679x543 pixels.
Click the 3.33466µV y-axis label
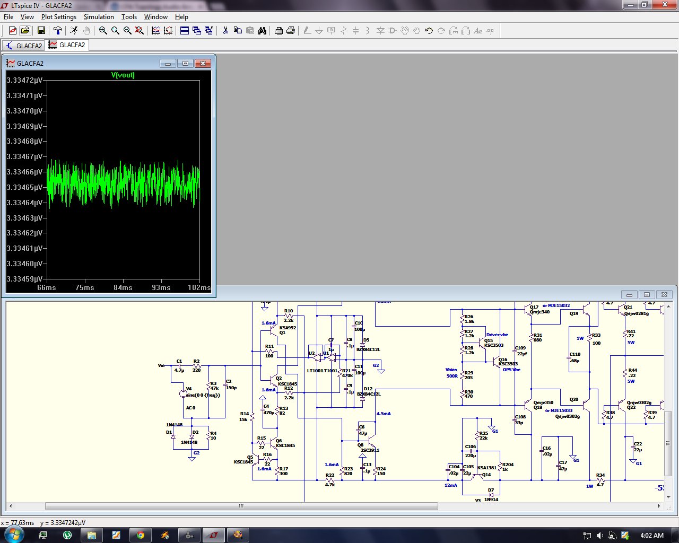pos(23,172)
